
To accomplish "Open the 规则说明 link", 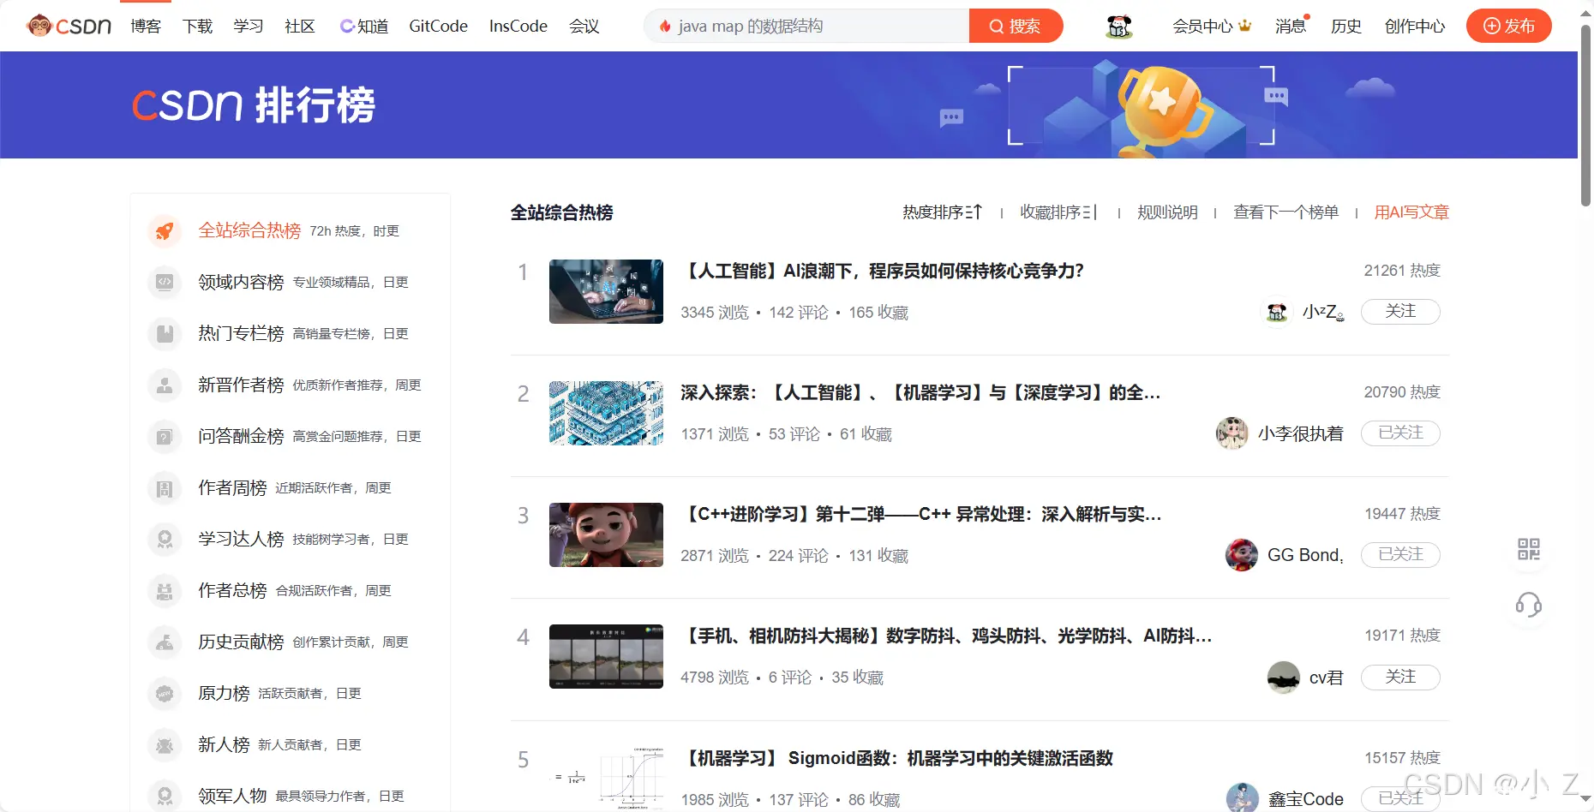I will click(1167, 212).
